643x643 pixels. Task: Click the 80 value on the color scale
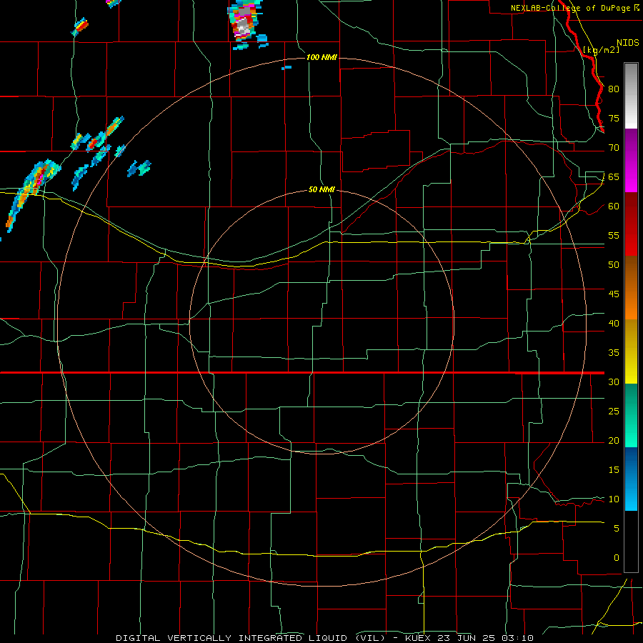614,89
